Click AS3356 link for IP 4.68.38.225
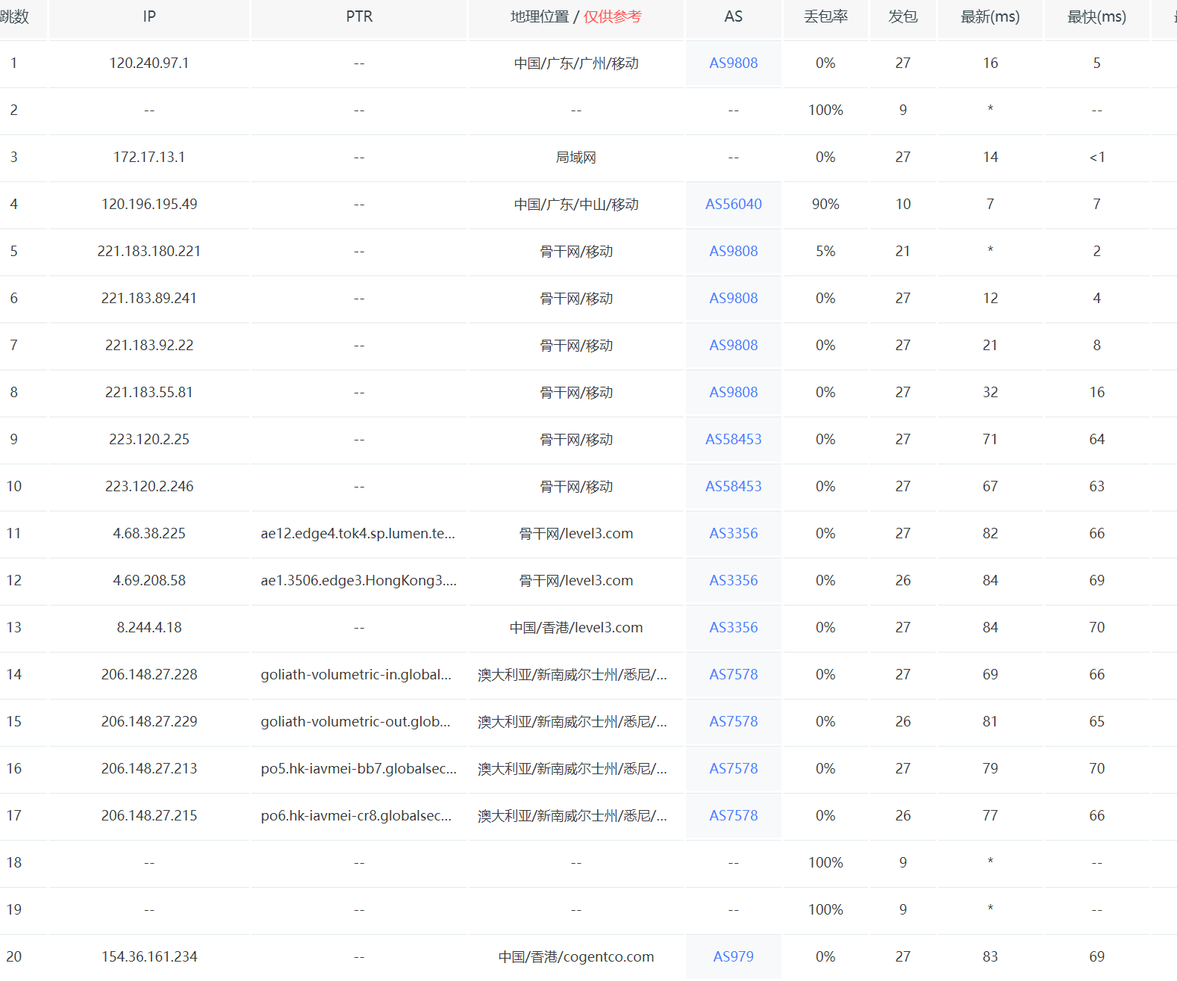The image size is (1177, 981). 733,533
